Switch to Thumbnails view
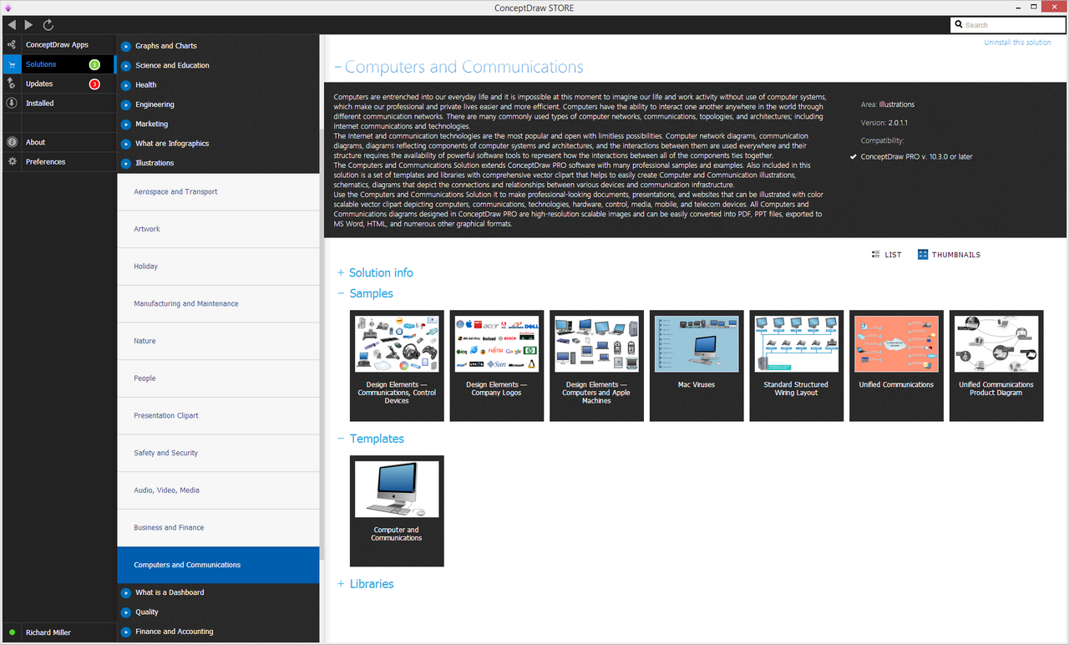 [949, 255]
